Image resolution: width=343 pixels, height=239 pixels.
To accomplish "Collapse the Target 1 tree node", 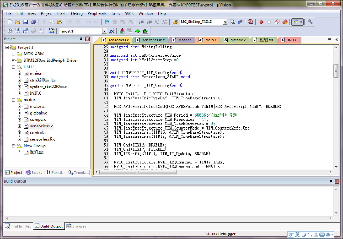I will [7, 47].
